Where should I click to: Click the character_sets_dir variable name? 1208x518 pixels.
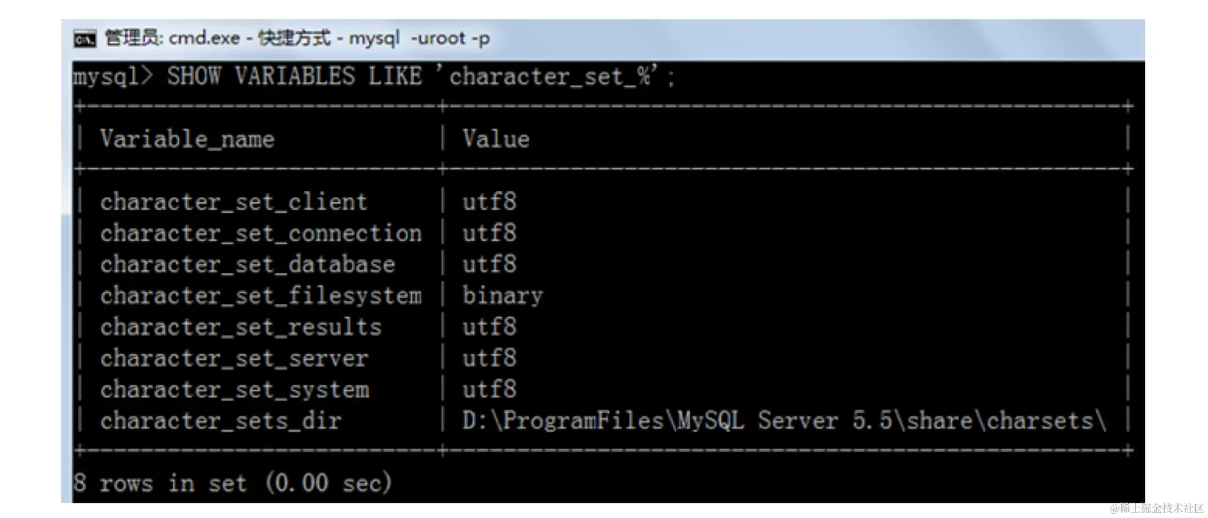221,421
